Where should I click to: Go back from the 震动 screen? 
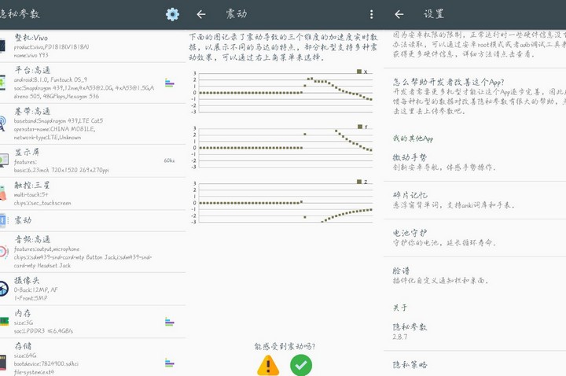tap(201, 14)
